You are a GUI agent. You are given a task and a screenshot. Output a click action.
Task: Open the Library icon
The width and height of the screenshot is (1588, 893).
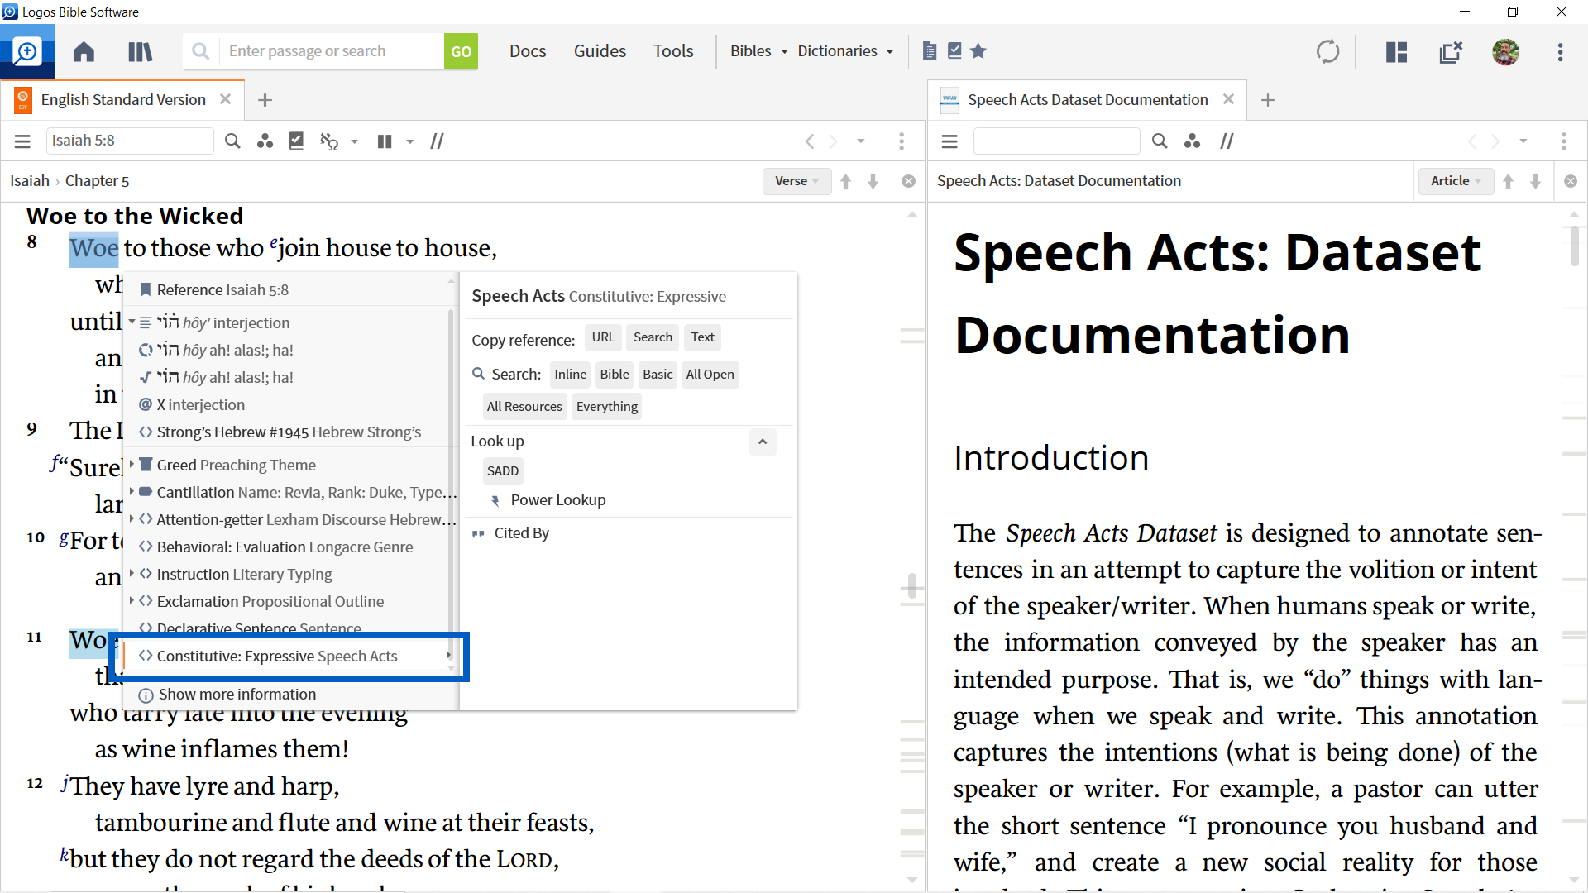tap(140, 51)
